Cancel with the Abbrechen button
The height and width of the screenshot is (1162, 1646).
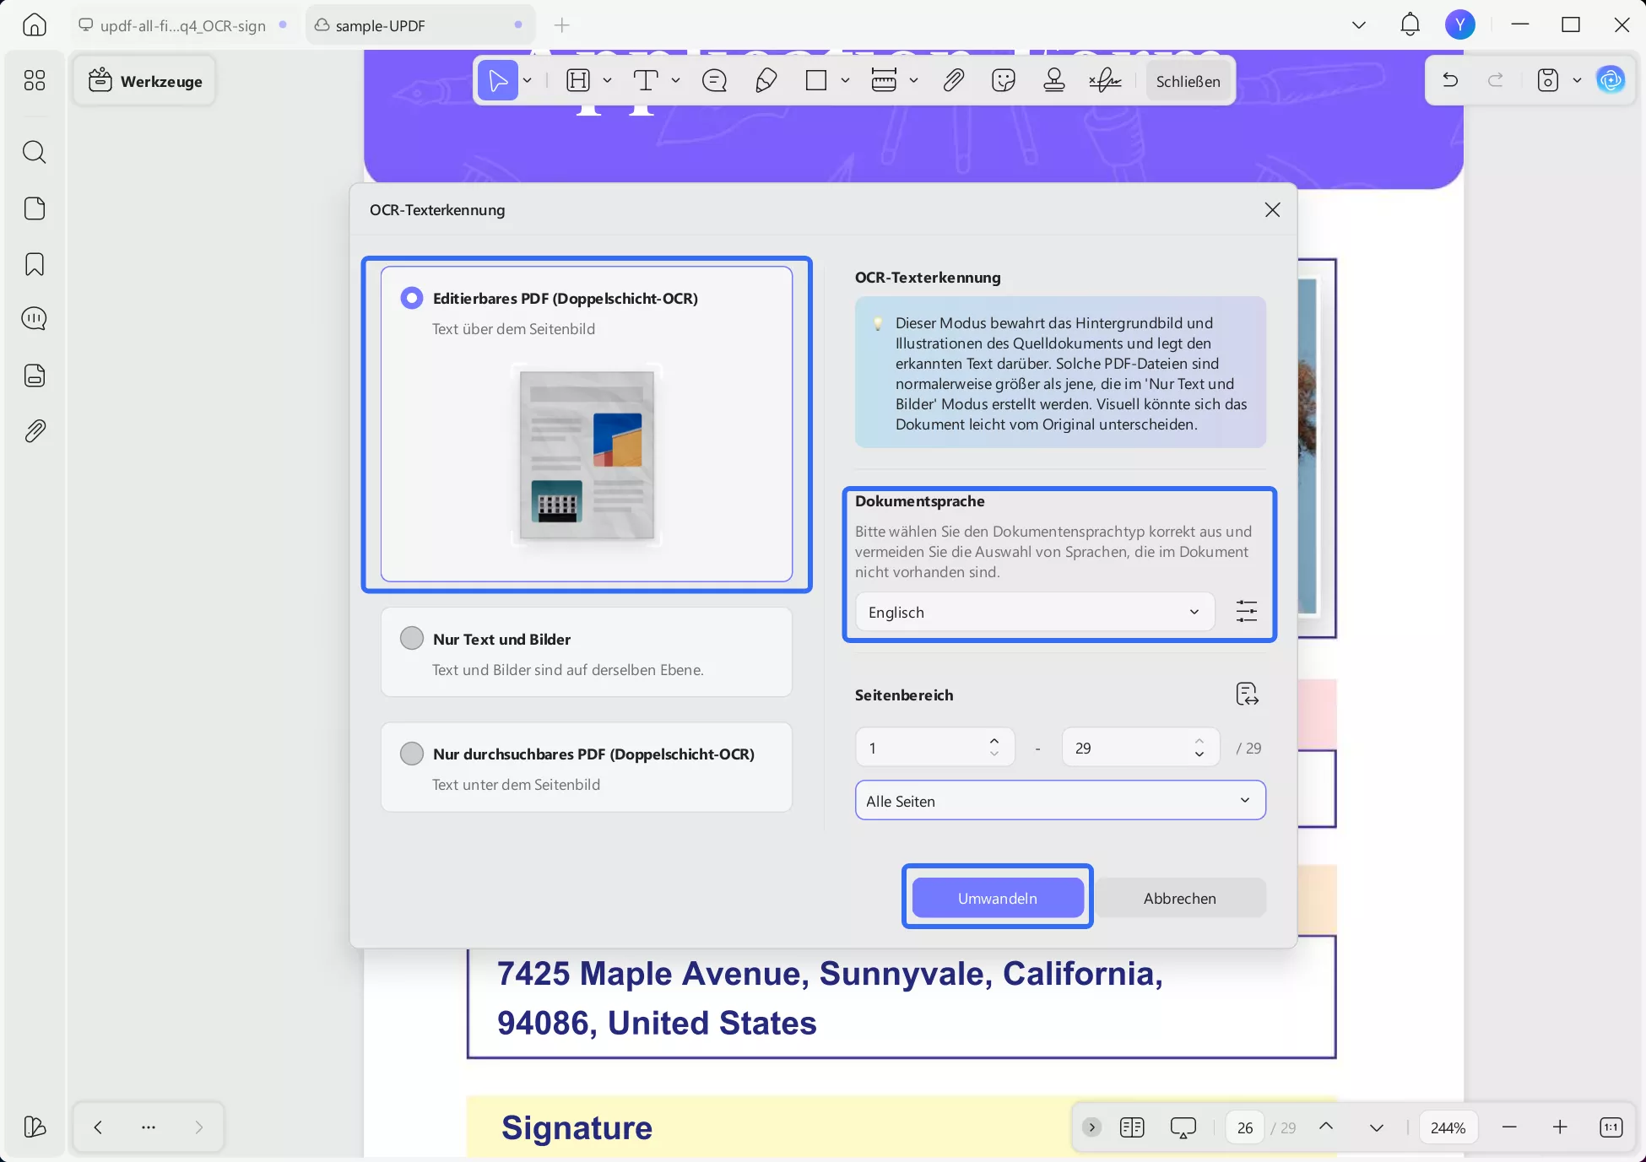point(1180,898)
